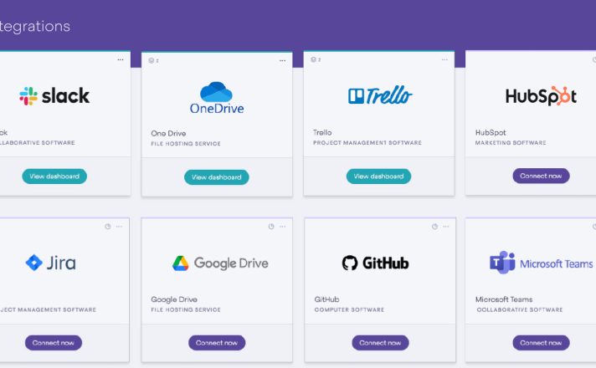
Task: Connect Google Drive now
Action: point(217,343)
